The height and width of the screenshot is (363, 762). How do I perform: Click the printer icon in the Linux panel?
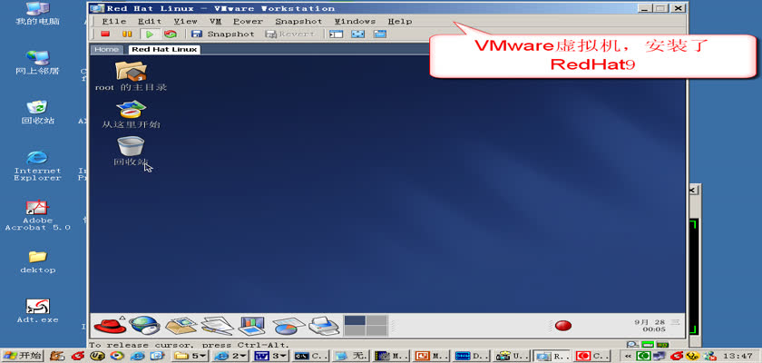click(x=322, y=325)
